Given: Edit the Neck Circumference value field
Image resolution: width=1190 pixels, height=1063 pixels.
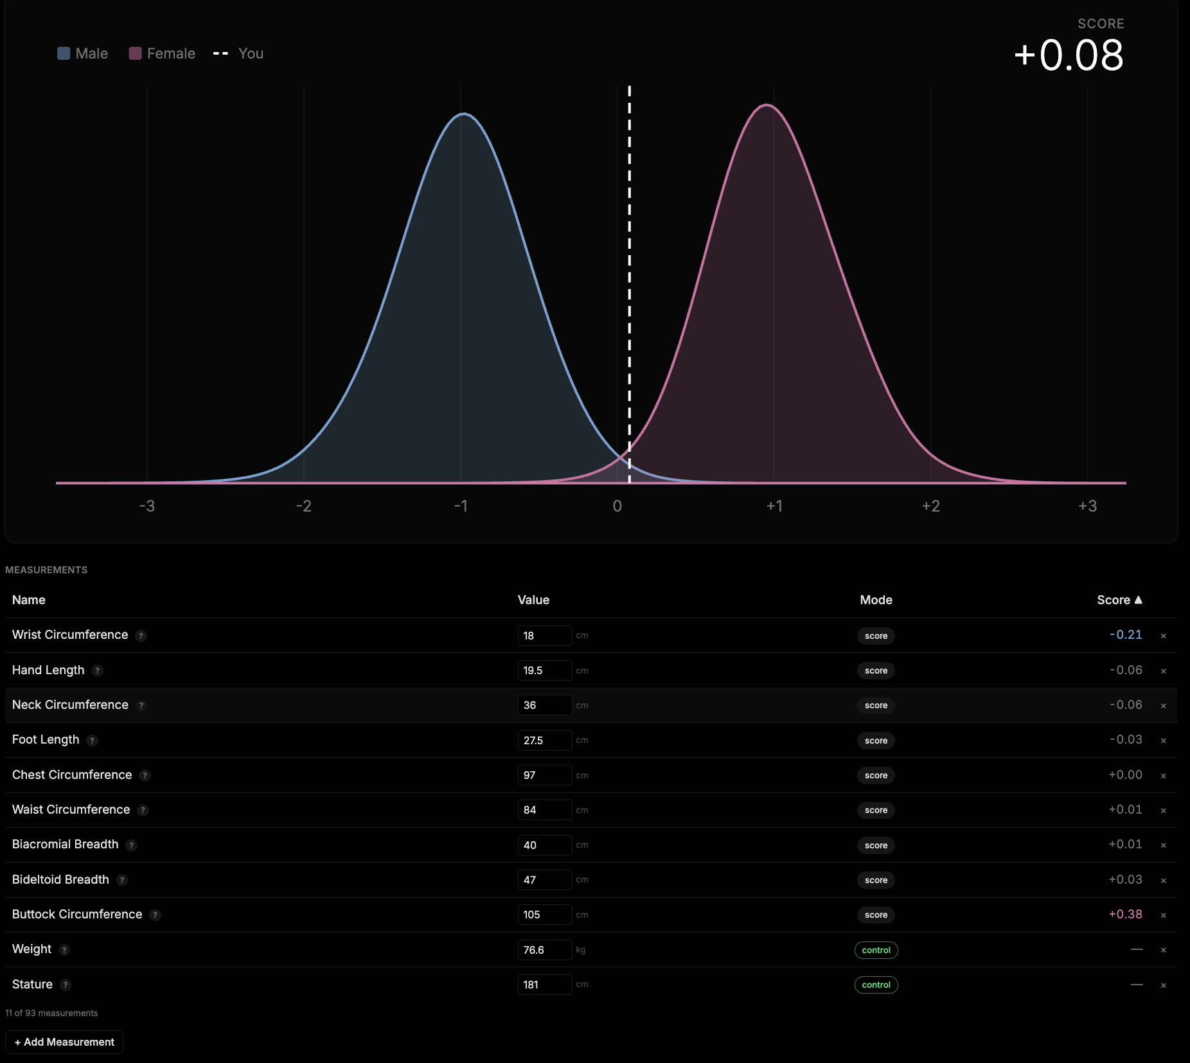Looking at the screenshot, I should coord(545,705).
